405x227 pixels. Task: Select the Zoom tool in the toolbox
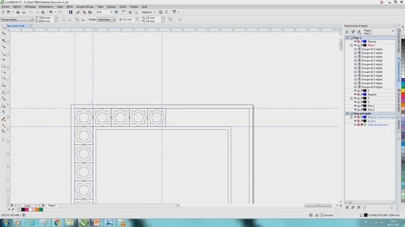click(3, 47)
